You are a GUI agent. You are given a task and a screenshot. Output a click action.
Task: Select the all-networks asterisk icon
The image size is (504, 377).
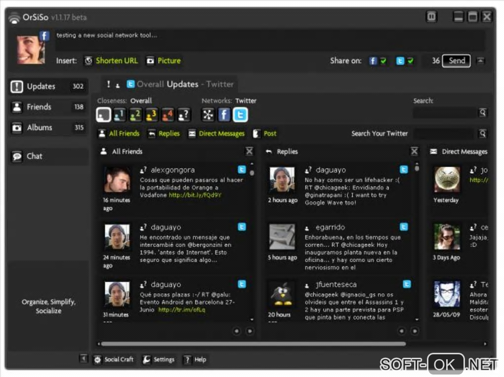point(208,114)
